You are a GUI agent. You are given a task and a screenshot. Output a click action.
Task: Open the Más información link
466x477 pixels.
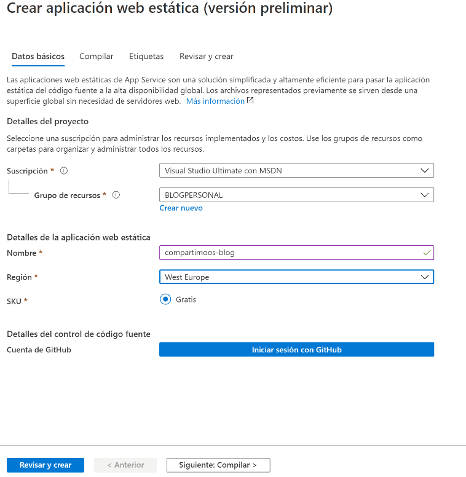pyautogui.click(x=215, y=101)
